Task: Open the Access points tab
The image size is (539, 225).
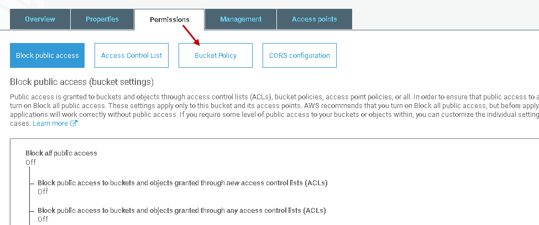Action: click(314, 19)
